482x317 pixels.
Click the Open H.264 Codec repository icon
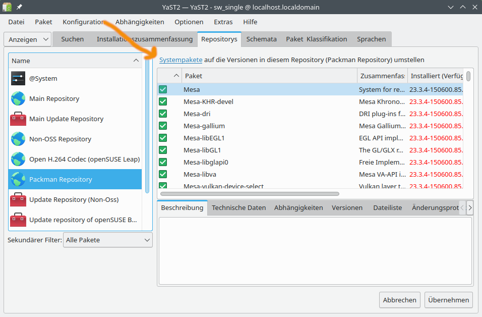pyautogui.click(x=18, y=159)
